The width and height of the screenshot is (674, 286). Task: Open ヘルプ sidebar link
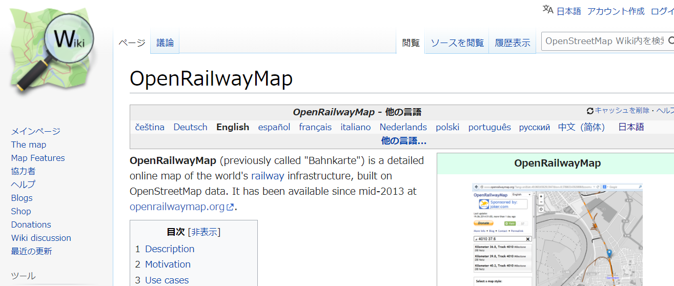24,185
